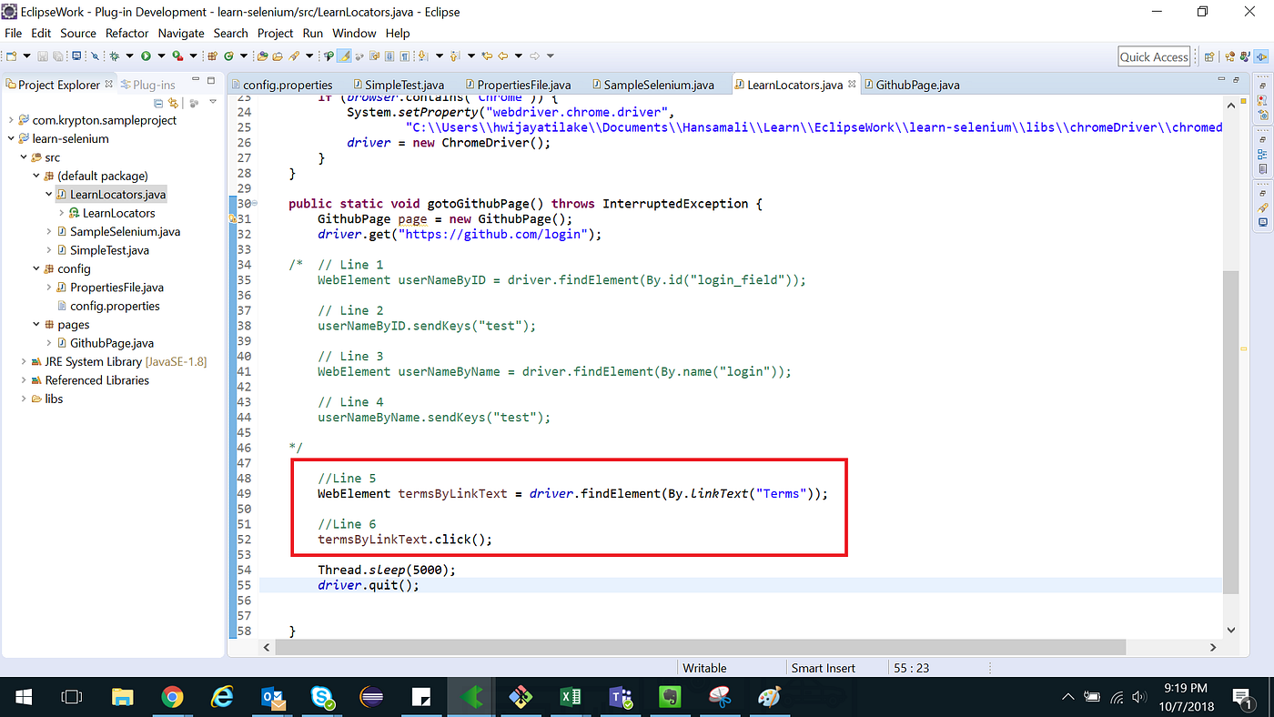
Task: Collapse the src folder node
Action: (x=23, y=157)
